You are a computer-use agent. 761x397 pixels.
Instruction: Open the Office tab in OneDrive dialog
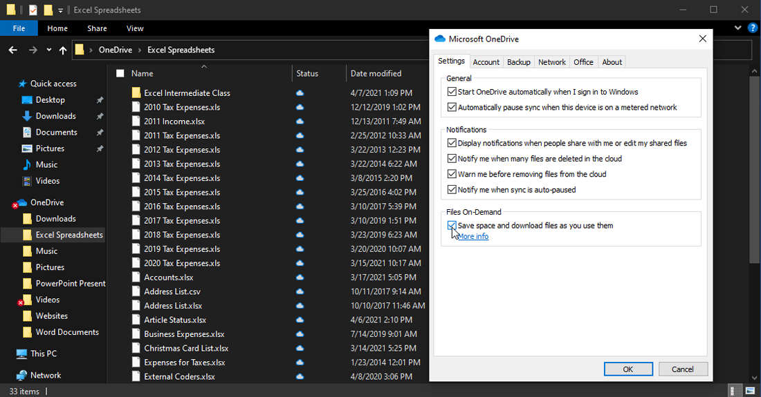[x=583, y=62]
